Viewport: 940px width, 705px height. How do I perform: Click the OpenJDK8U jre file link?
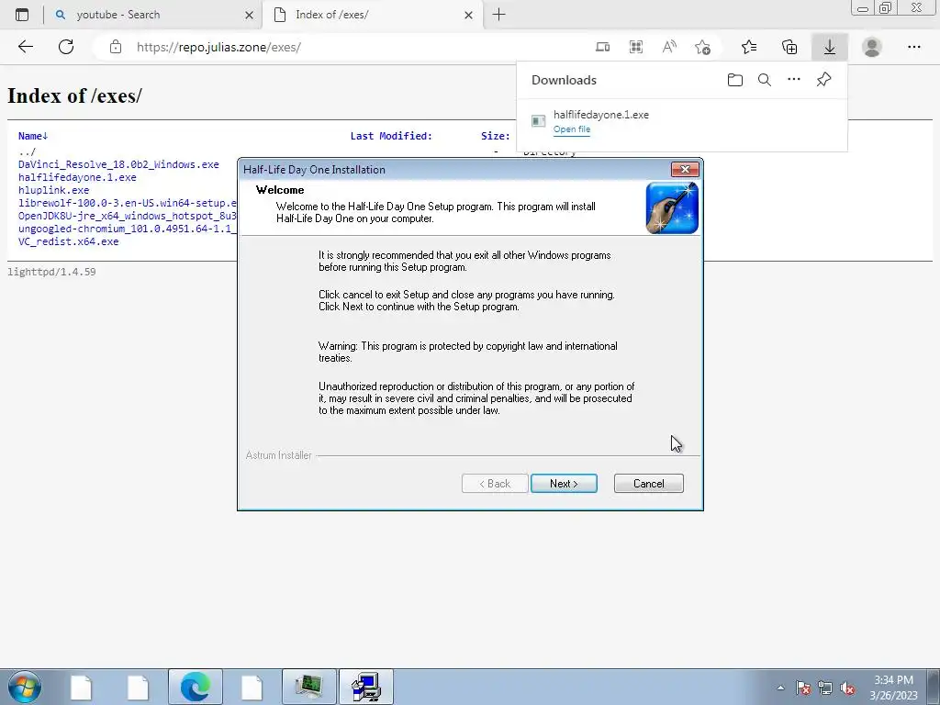(127, 216)
